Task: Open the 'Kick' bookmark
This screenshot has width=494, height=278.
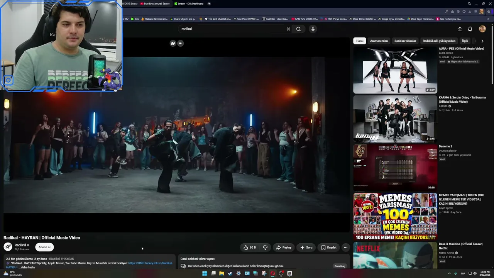Action: [135, 19]
